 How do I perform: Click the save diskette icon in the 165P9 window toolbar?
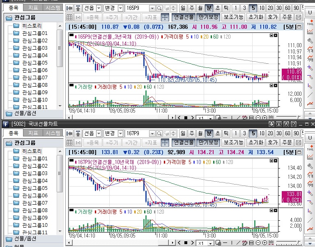[x=299, y=17]
